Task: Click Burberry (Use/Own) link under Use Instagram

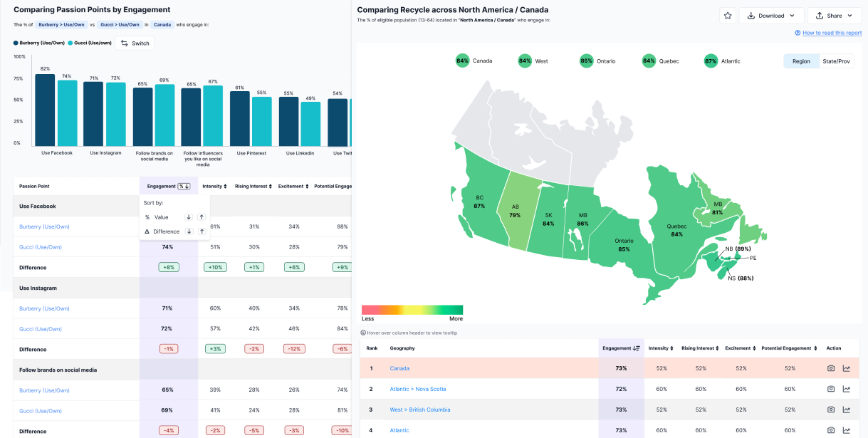Action: pos(44,308)
